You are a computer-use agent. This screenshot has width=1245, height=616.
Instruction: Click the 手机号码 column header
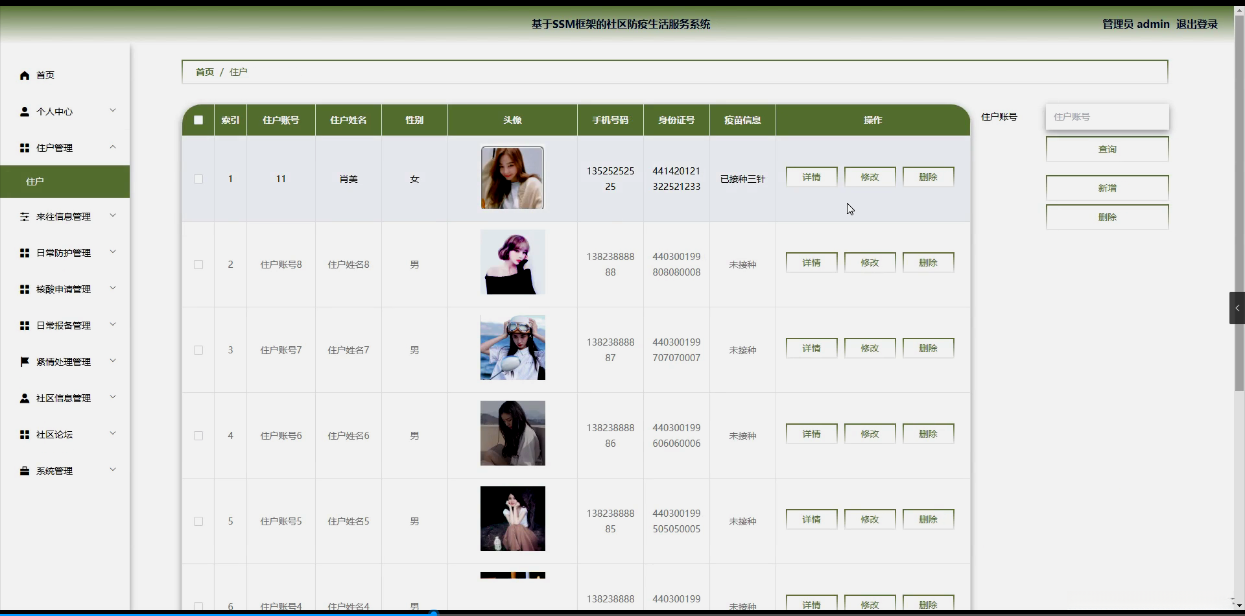pos(610,120)
